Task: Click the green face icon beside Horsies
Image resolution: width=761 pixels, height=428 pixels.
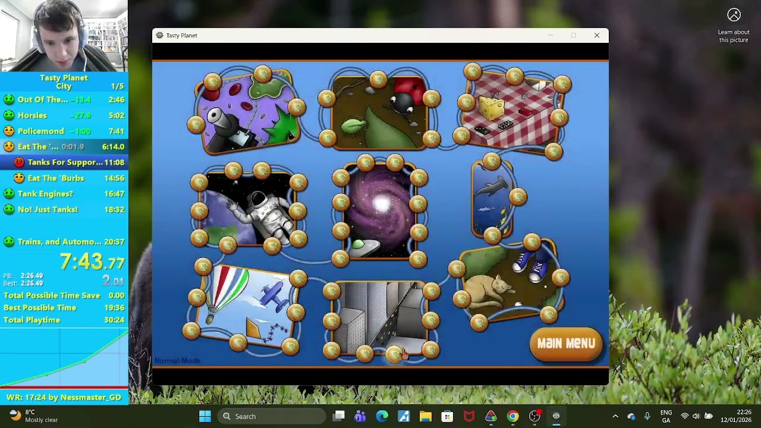Action: coord(9,115)
